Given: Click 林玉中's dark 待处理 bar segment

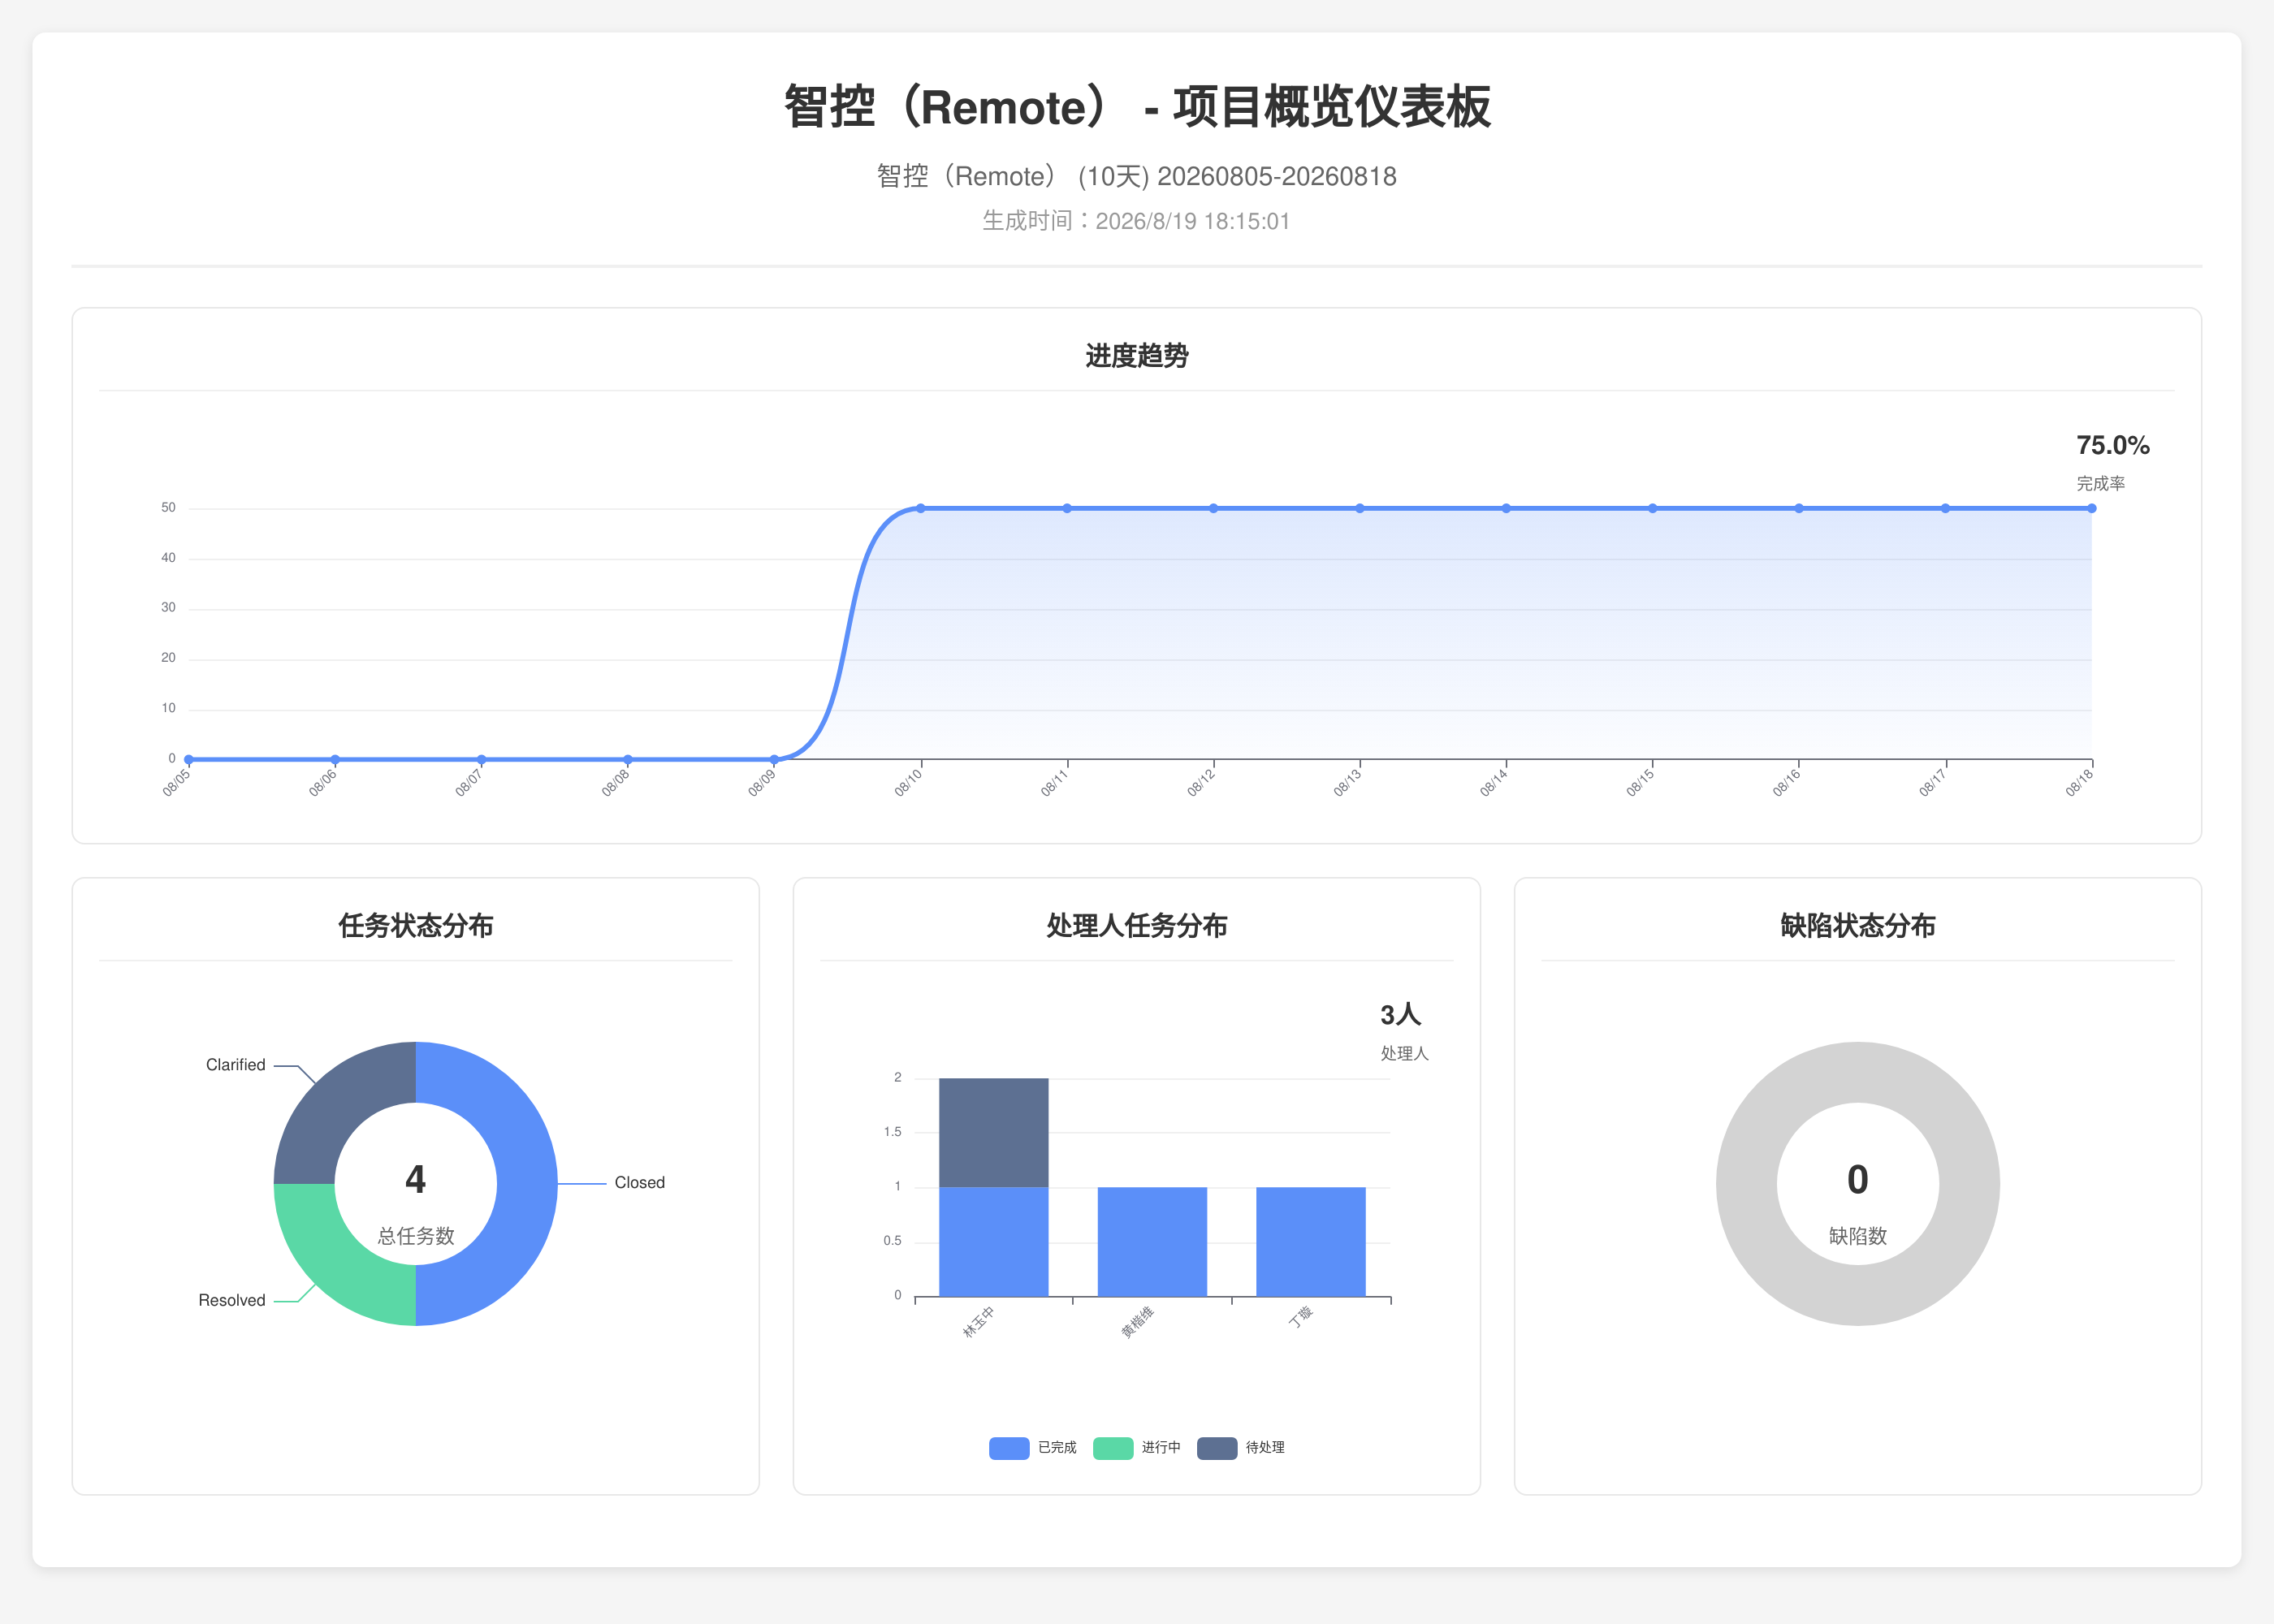Looking at the screenshot, I should [993, 1132].
